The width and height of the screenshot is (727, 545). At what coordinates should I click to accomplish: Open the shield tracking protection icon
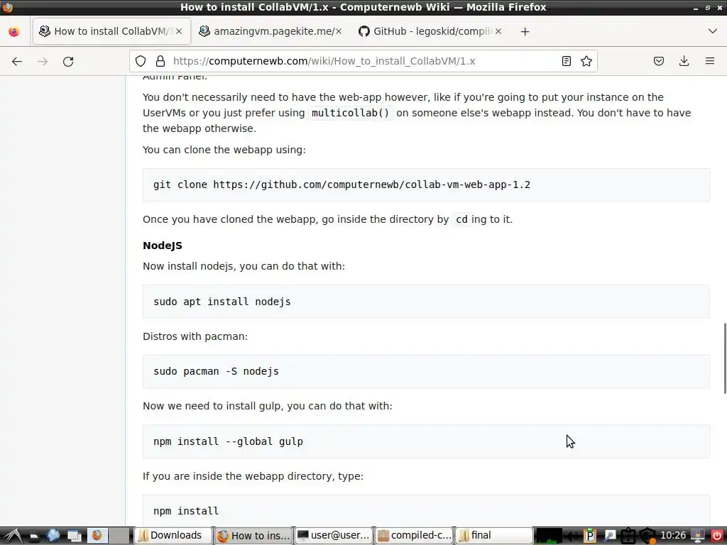click(x=141, y=61)
